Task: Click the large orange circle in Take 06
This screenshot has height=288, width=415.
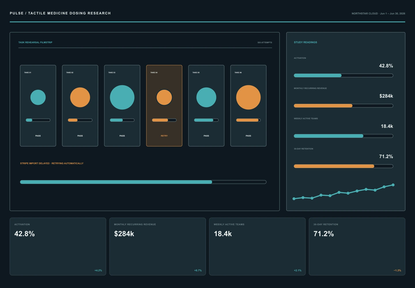Action: pos(248,97)
